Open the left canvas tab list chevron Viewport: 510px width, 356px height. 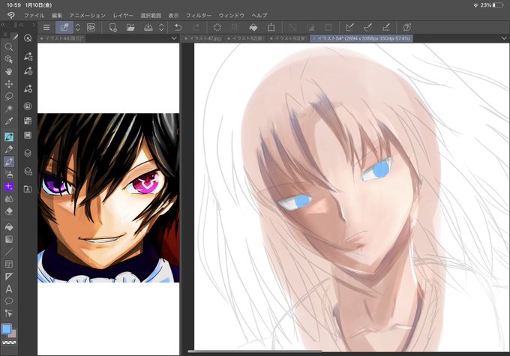(x=174, y=38)
